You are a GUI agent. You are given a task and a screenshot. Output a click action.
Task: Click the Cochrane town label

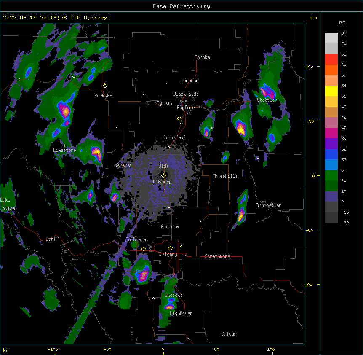[136, 239]
